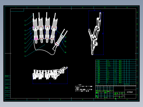Click part callout number 3 beside the hand

(25, 30)
